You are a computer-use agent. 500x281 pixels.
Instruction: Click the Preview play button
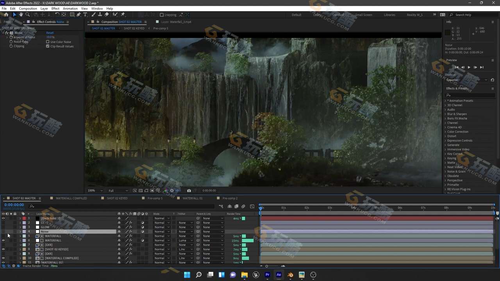469,67
